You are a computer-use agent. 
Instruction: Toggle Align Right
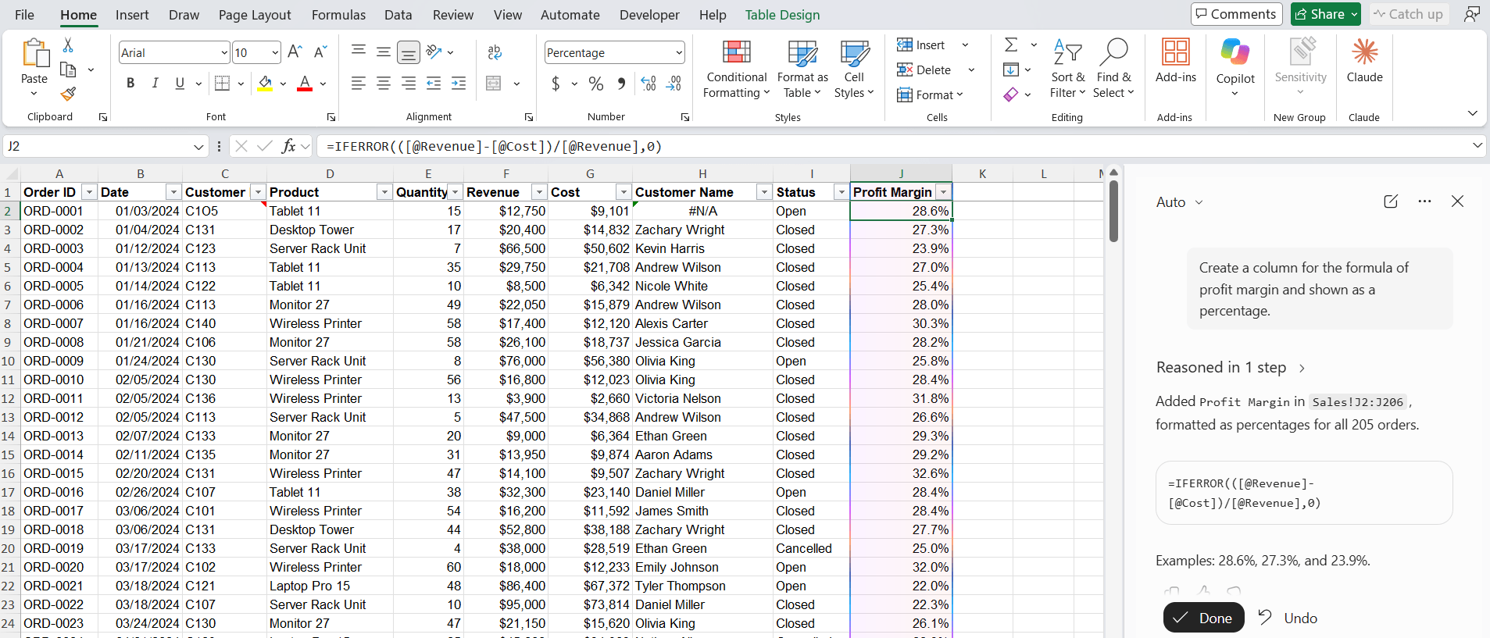[409, 84]
